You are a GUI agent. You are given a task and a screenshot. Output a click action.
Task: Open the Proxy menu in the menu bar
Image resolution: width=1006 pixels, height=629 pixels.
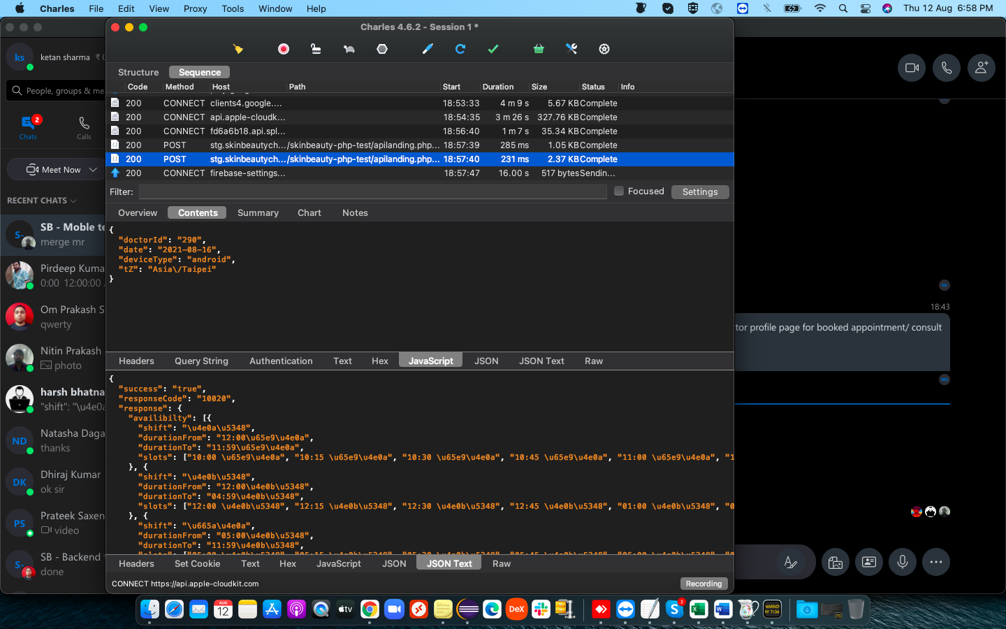[x=195, y=8]
